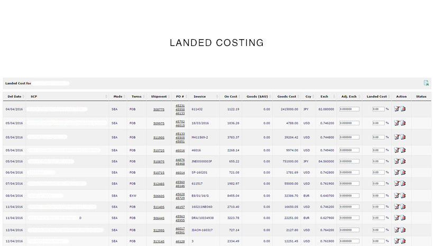This screenshot has height=246, width=433.
Task: Open PO number 46157 link
Action: tap(180, 207)
